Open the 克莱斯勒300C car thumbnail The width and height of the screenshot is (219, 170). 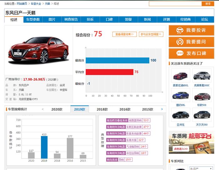tap(202, 75)
